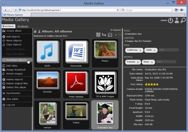This screenshot has height=132, width=188.
Task: Open Edit titles action
Action: click(x=17, y=66)
